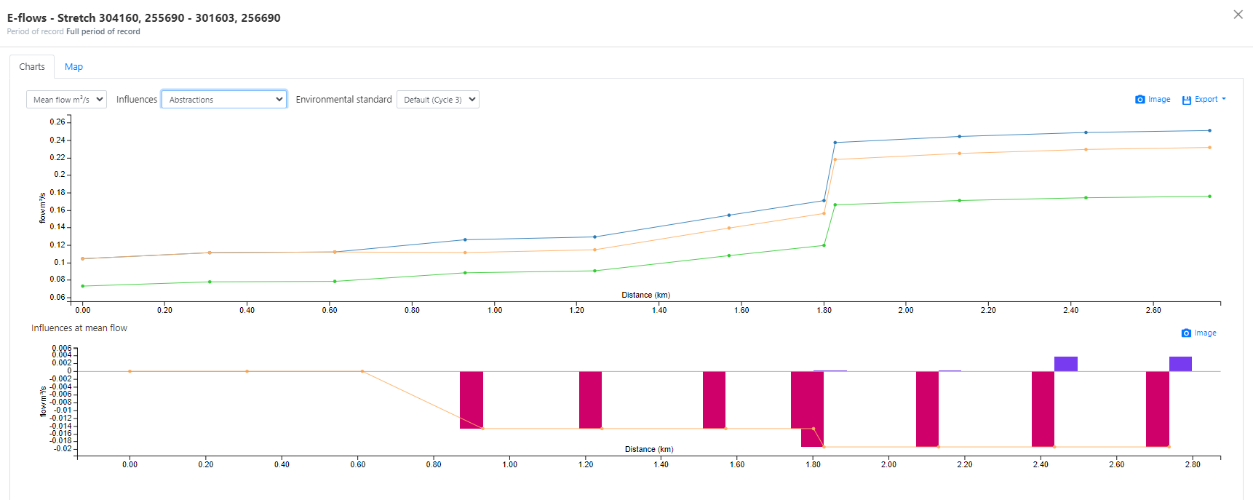
Task: Open the Export caret menu arrow
Action: click(1224, 99)
